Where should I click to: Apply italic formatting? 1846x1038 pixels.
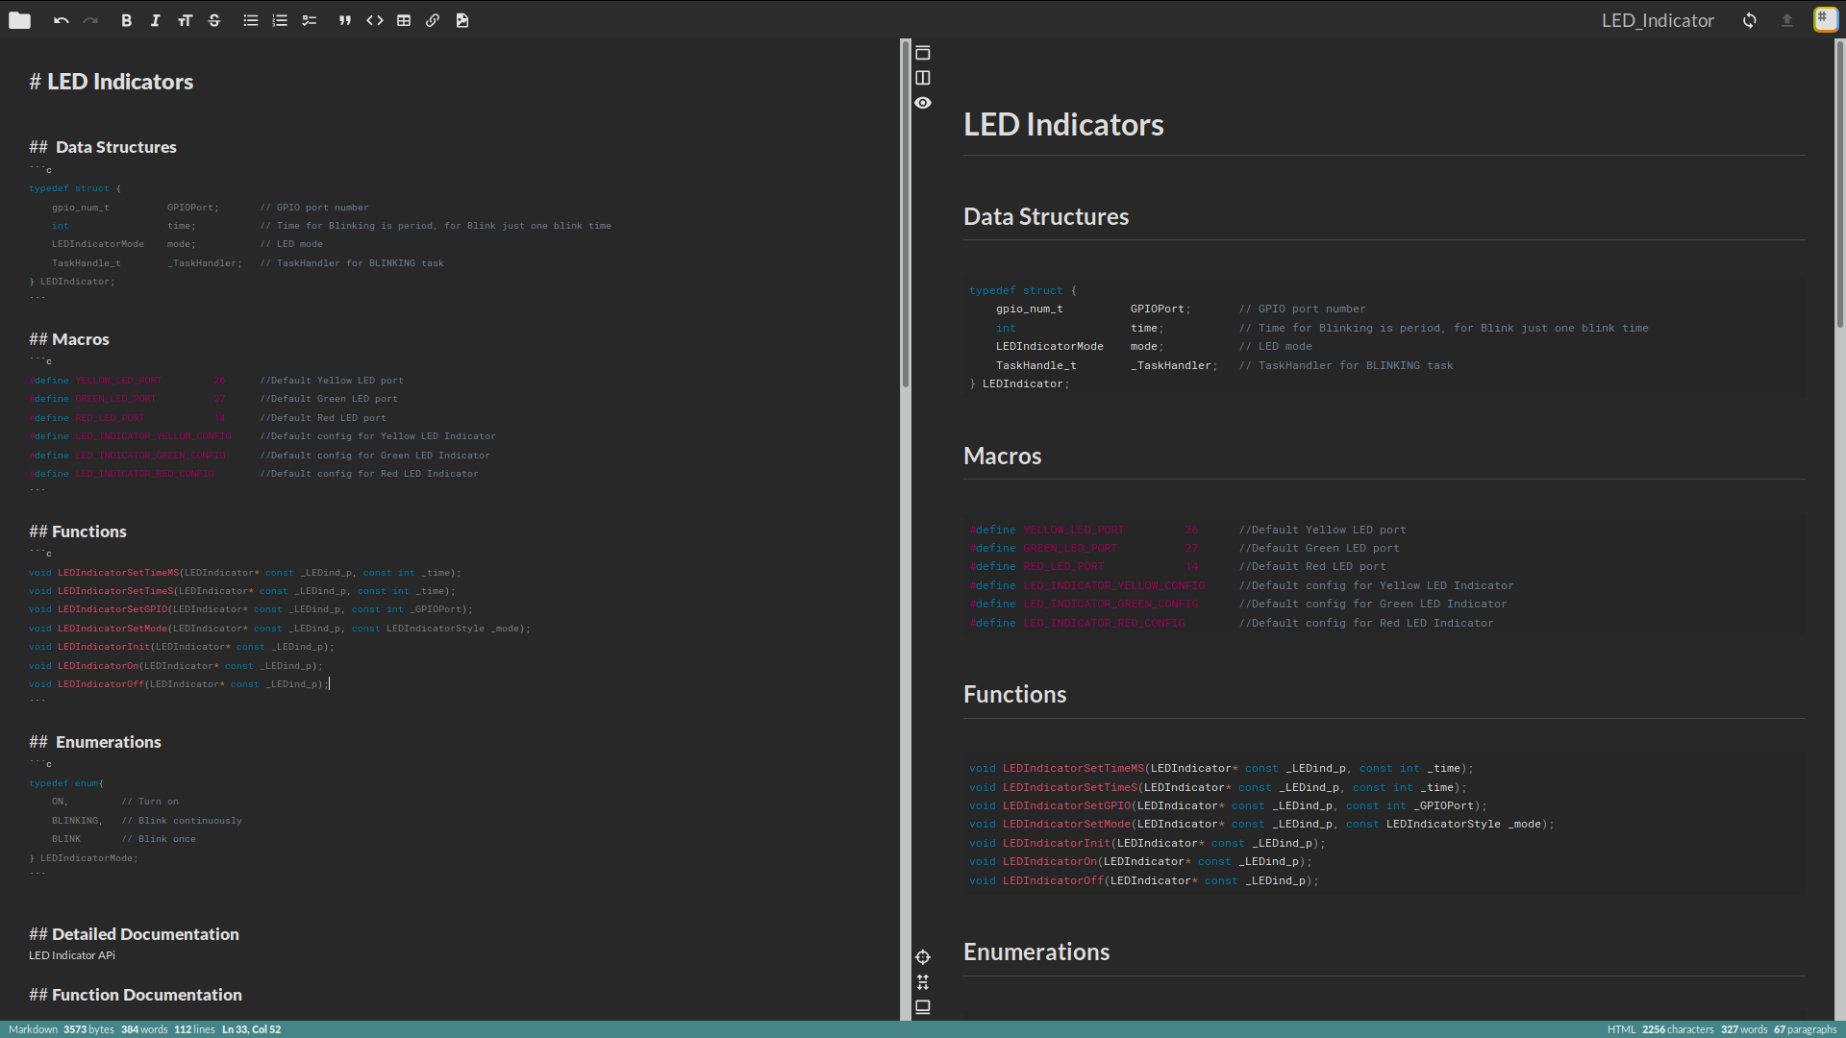[155, 20]
